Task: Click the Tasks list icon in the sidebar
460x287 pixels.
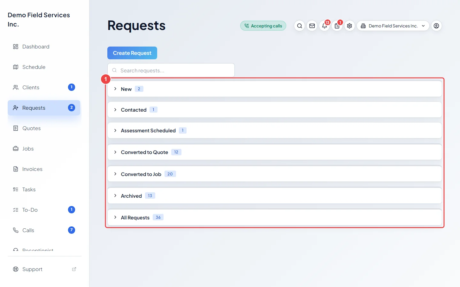Action: click(16, 189)
